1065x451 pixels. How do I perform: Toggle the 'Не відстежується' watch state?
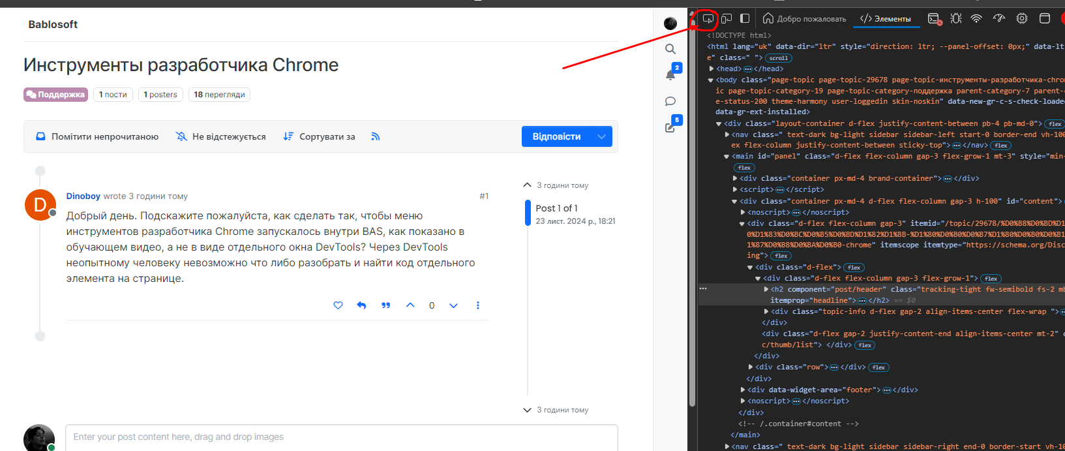click(221, 136)
